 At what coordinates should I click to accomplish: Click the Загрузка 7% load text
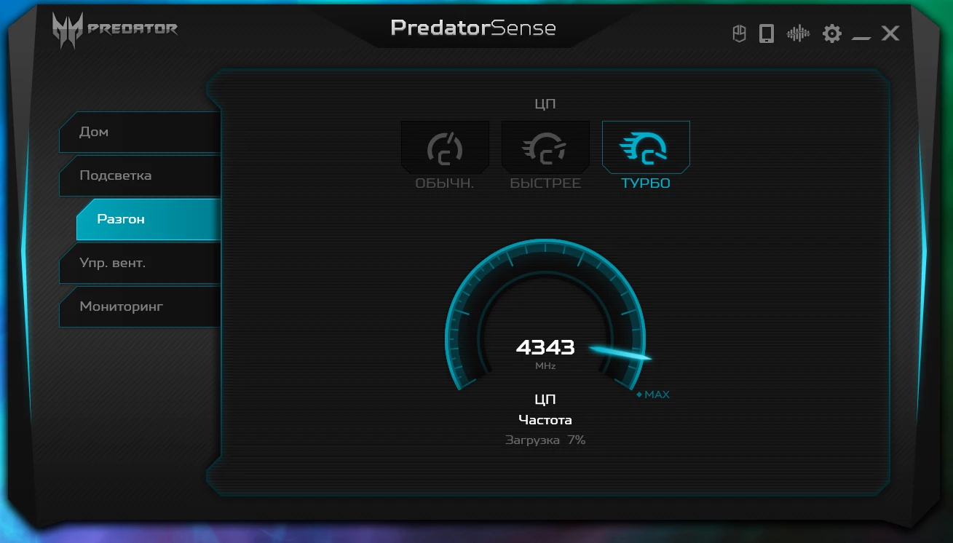545,440
